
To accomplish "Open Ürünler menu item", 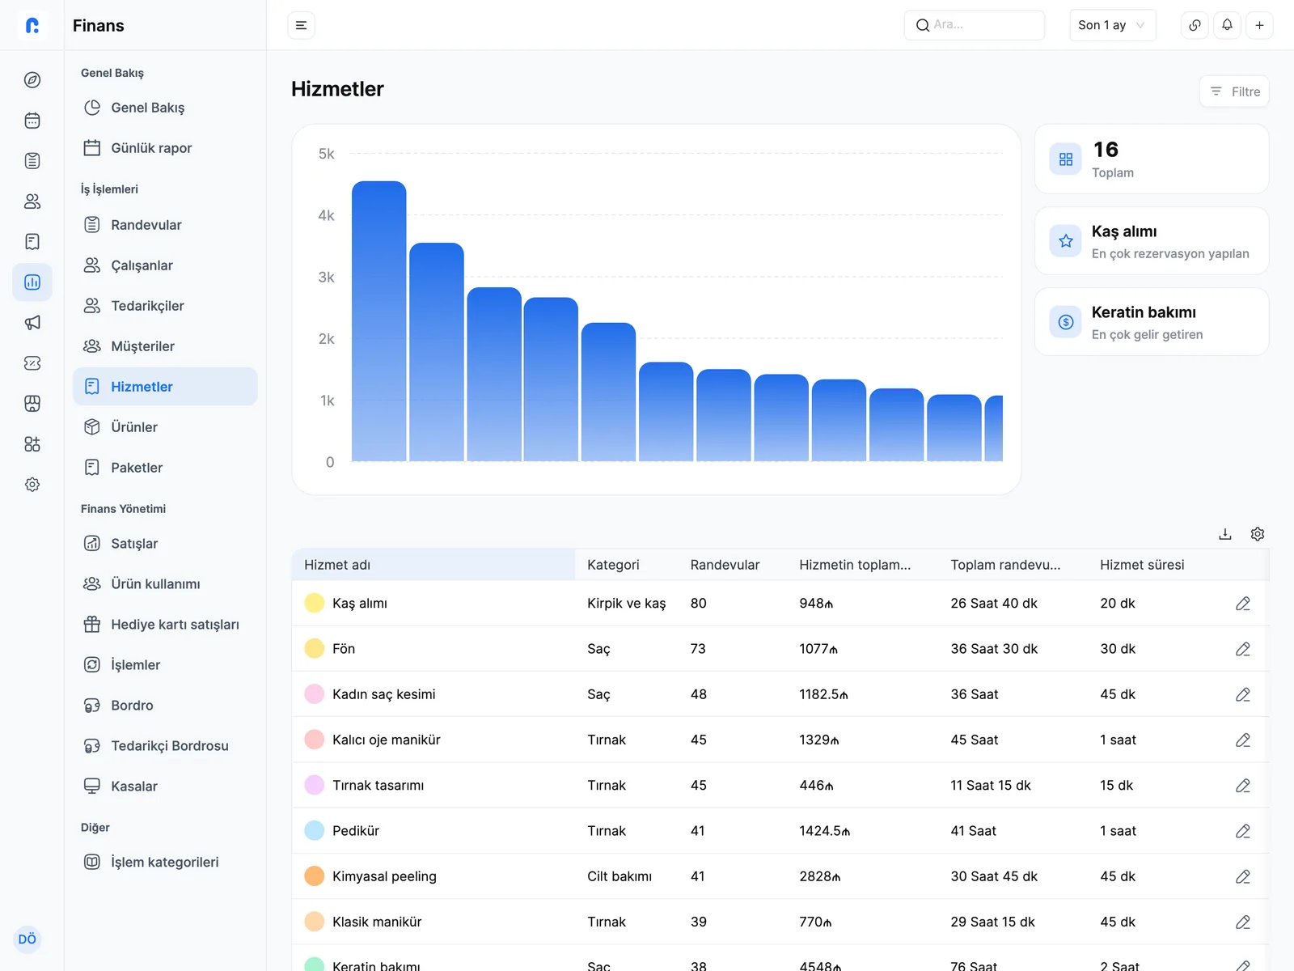I will tap(165, 427).
